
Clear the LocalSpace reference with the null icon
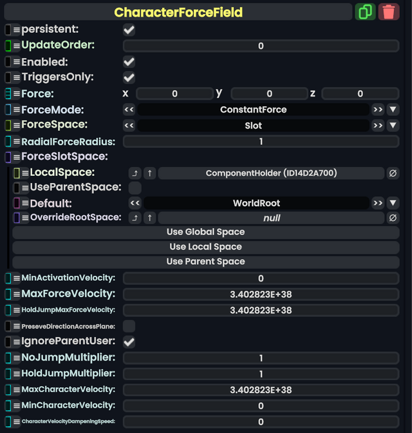pos(393,173)
